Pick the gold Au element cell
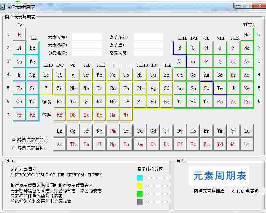The width and height of the screenshot is (266, 213). pos(153,102)
